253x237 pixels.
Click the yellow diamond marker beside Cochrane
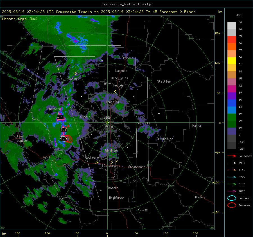[96, 163]
